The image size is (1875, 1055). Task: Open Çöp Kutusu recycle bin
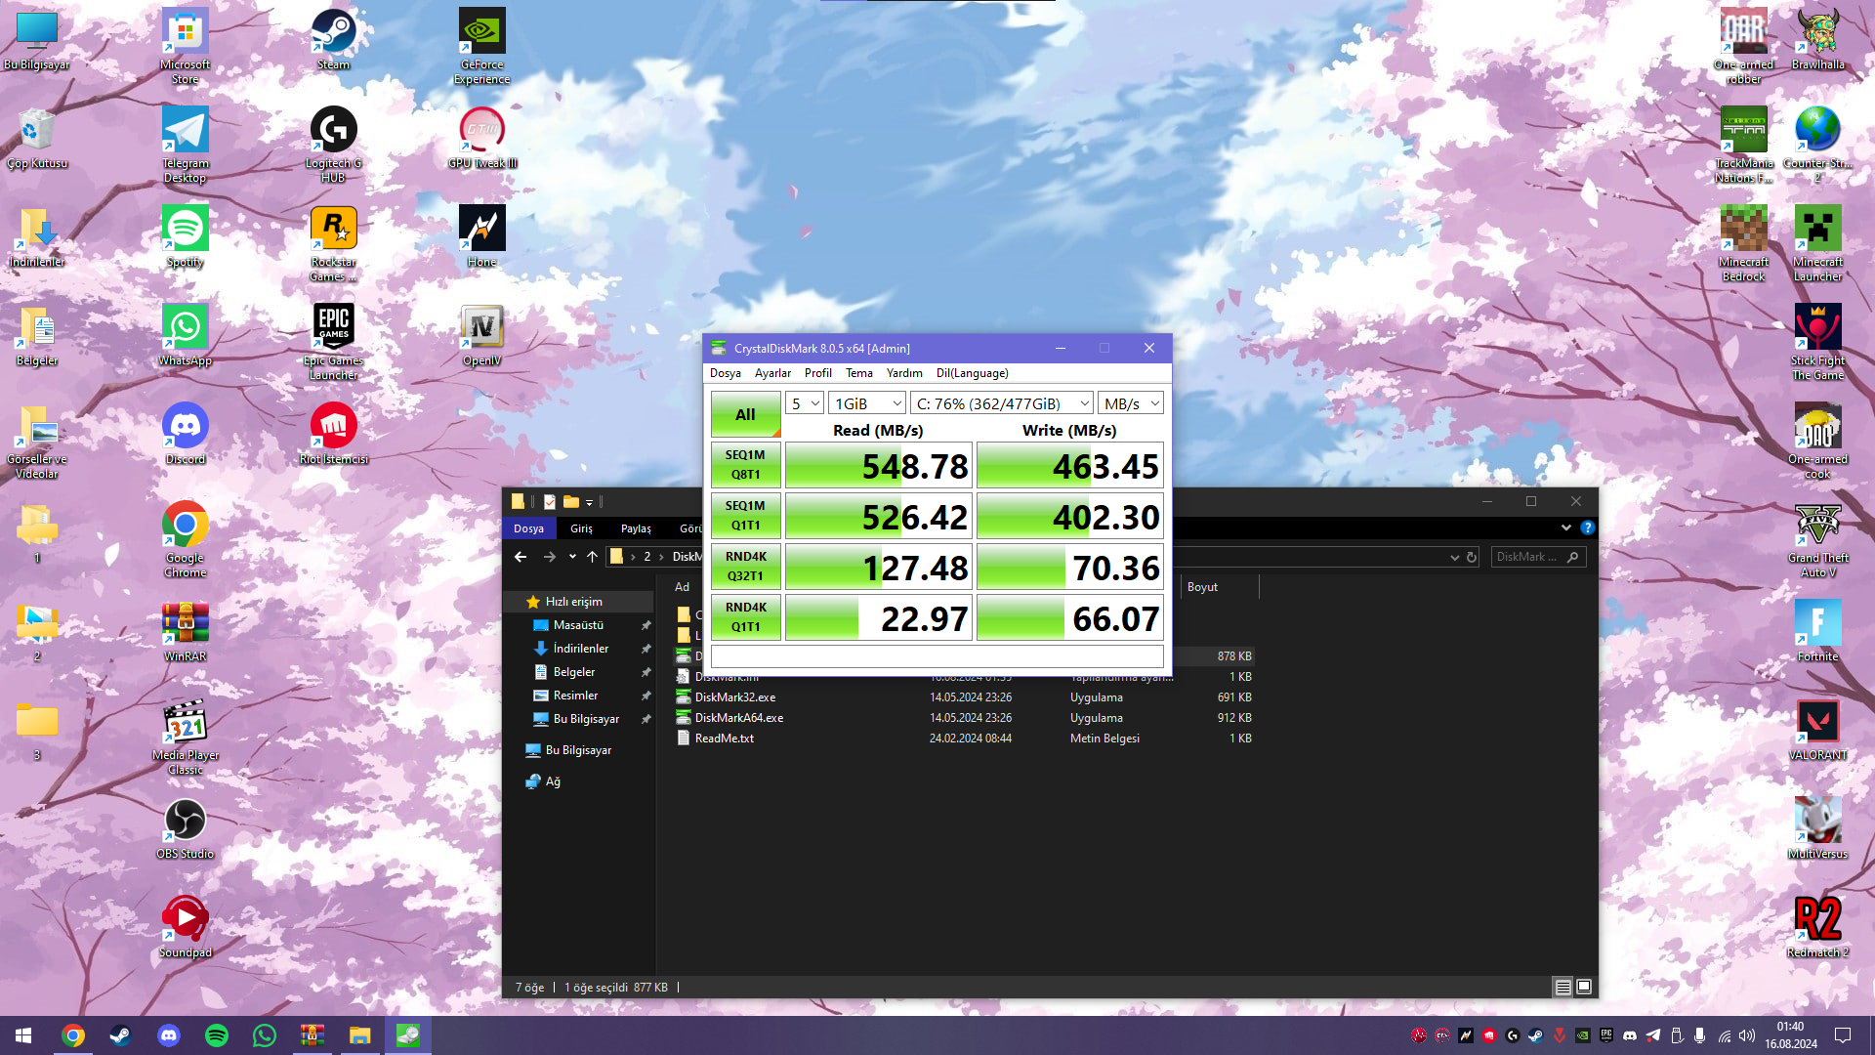[x=36, y=138]
